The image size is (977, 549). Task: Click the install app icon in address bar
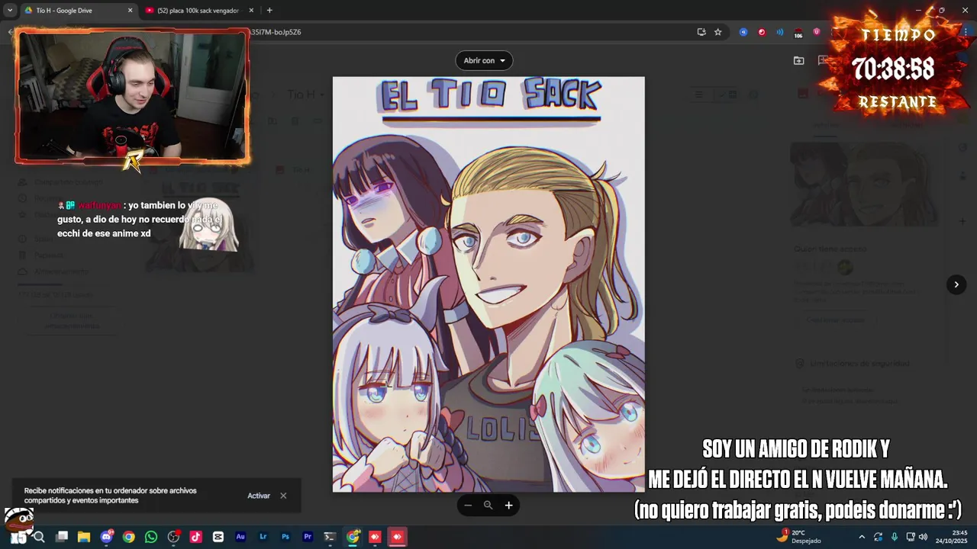click(x=701, y=32)
